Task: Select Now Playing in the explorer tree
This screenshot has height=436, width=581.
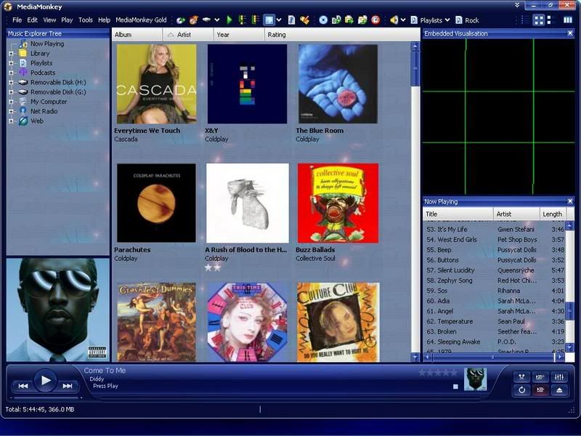Action: (x=47, y=44)
